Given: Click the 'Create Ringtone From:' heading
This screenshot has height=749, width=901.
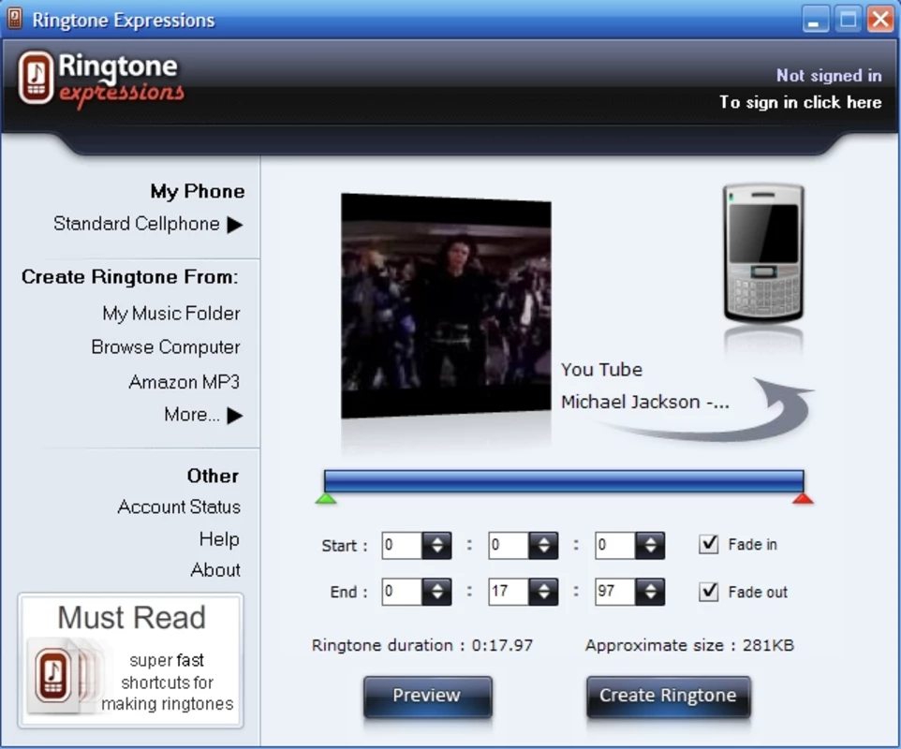Looking at the screenshot, I should pyautogui.click(x=130, y=277).
